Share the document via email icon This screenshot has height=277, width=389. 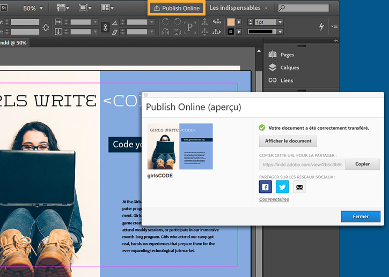(299, 187)
